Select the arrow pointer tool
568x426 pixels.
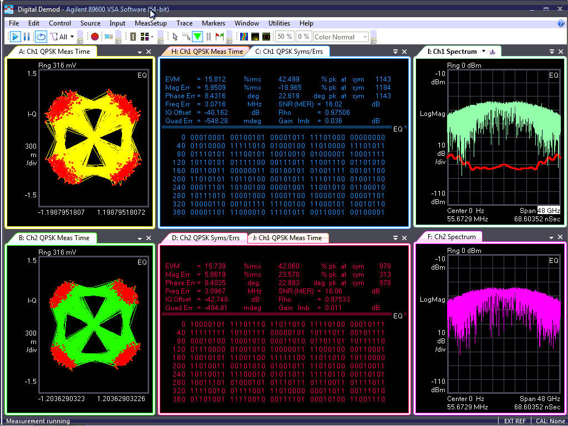click(175, 37)
